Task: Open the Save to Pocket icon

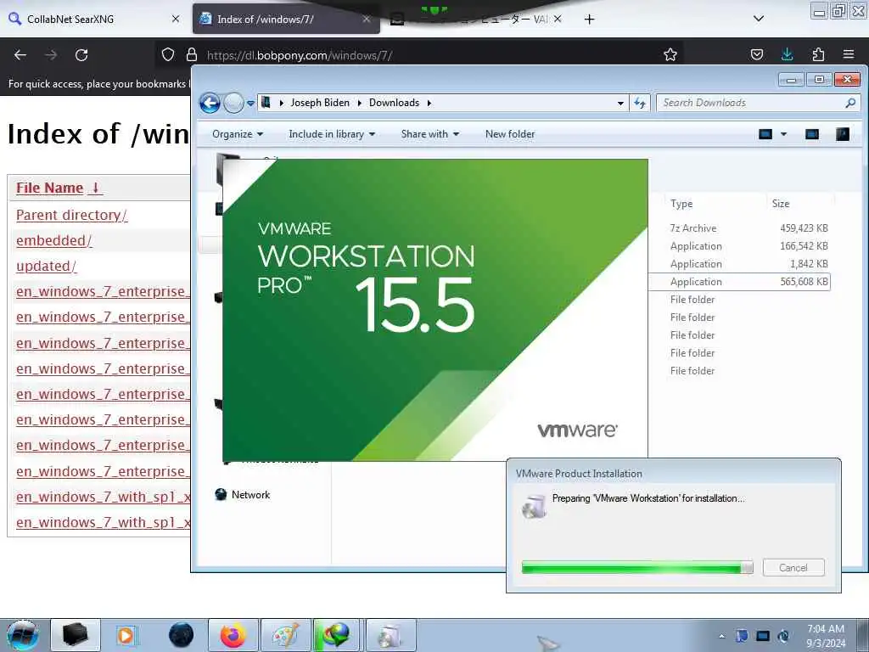Action: point(756,54)
